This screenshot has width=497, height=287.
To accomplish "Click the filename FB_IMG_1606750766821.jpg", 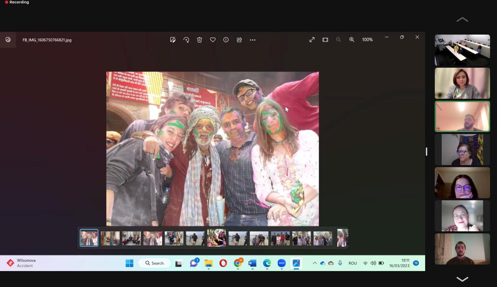I will [47, 40].
